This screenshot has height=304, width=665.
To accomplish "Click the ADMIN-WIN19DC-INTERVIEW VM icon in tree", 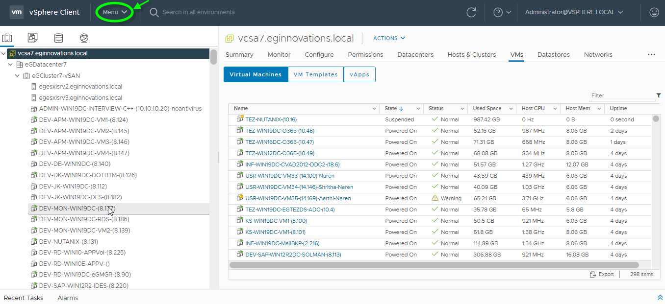I will click(34, 109).
